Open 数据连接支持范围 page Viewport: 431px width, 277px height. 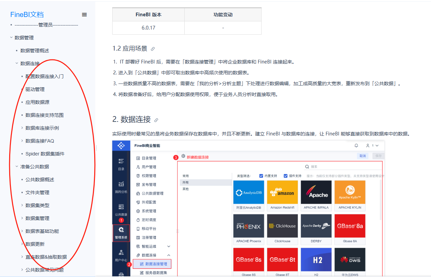point(45,115)
